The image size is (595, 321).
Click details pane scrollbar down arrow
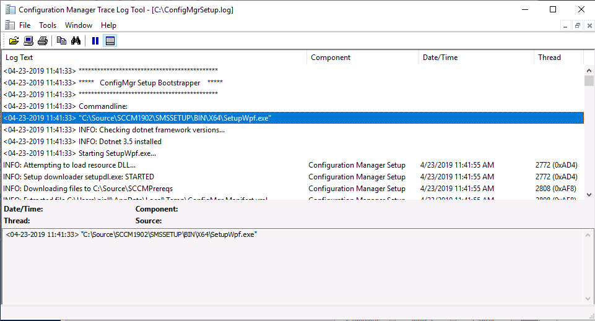tap(588, 299)
